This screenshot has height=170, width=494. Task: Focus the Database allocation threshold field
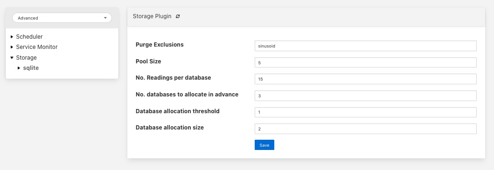[365, 112]
